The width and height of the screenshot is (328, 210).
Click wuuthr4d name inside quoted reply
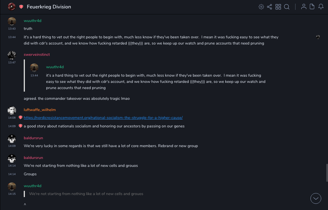[55, 67]
